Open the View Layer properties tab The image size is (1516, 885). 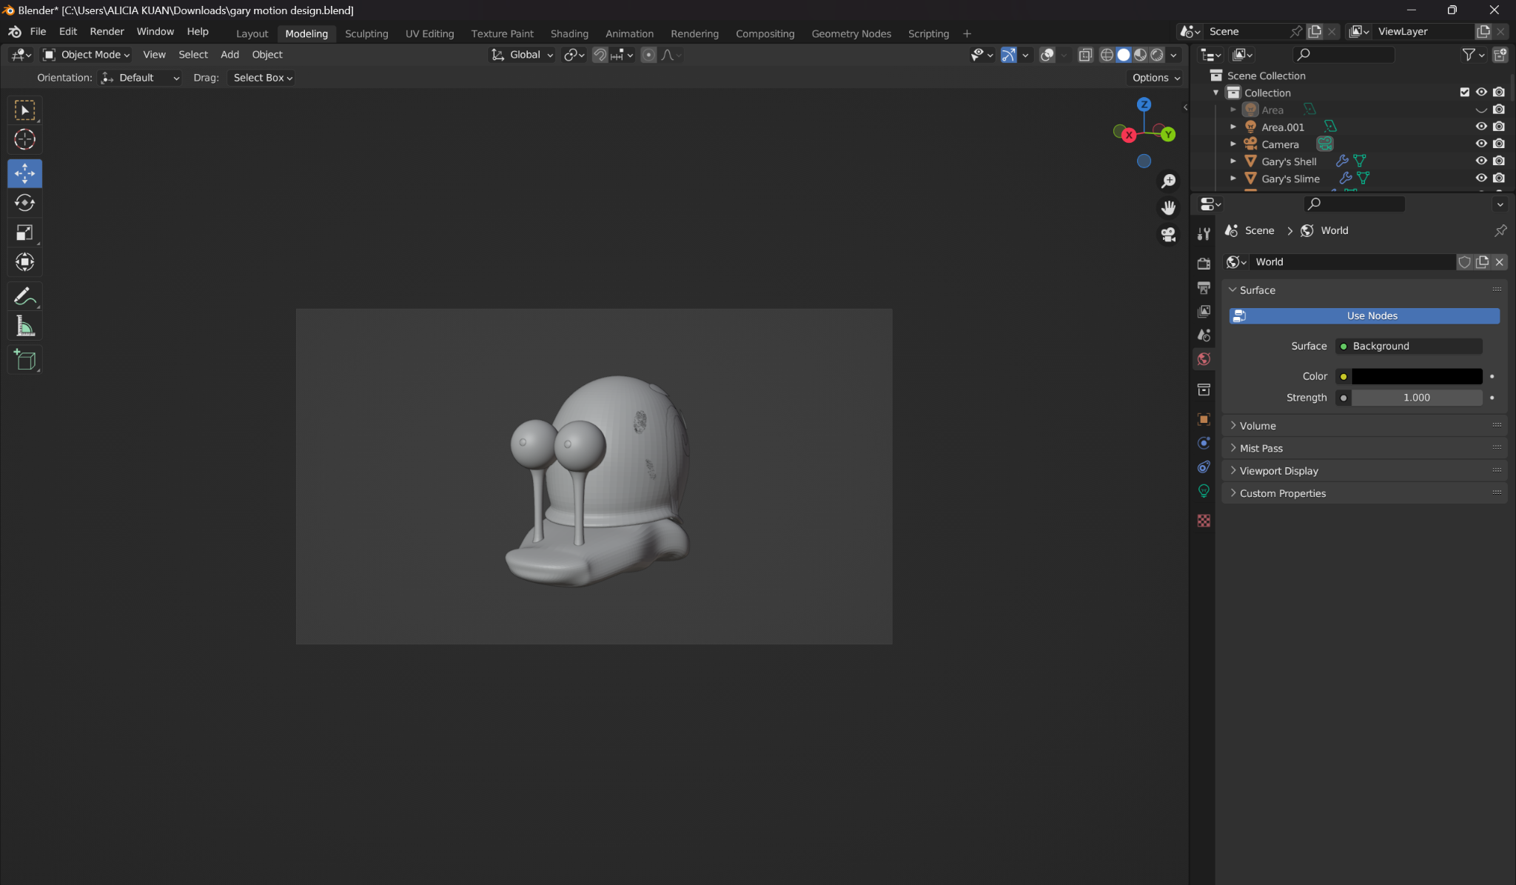(x=1204, y=311)
